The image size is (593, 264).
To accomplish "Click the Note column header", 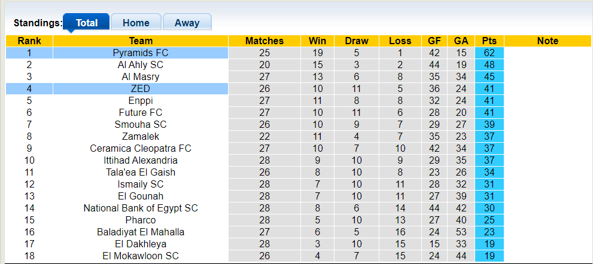I will pos(548,41).
